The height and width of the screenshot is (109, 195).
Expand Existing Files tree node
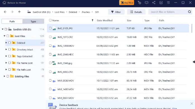coord(4,76)
